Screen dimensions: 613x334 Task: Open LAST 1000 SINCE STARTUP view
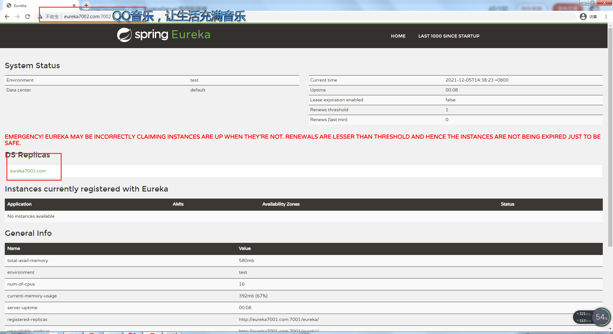pos(449,36)
